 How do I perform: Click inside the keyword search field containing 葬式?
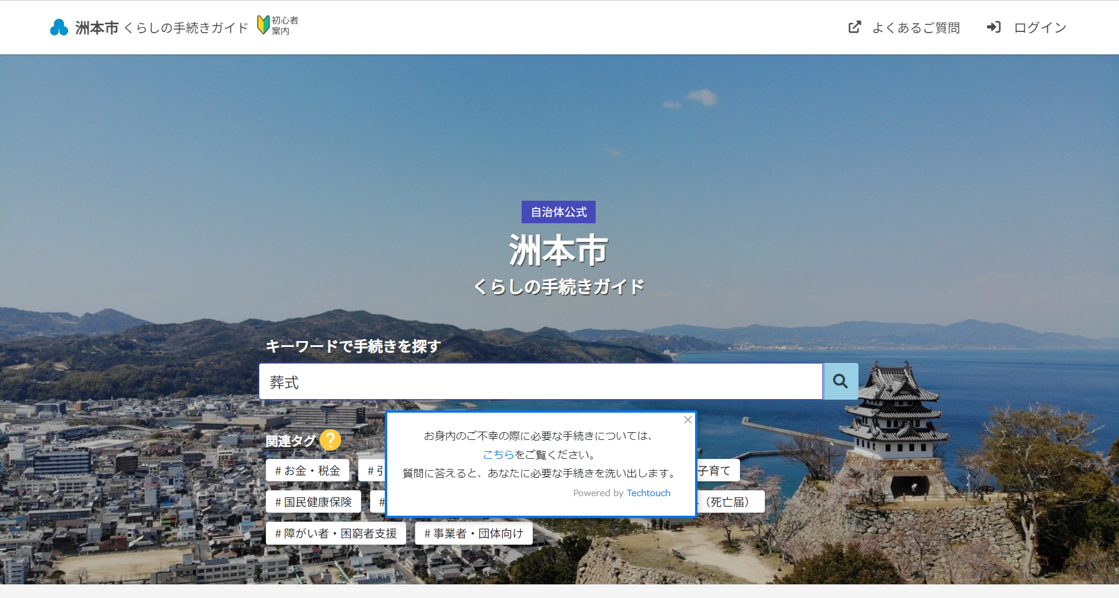coord(533,381)
